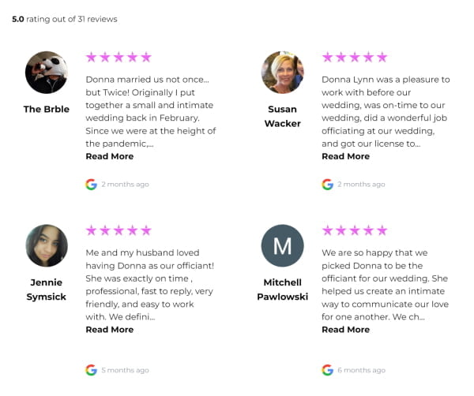Click the name Jennie Symsick
474x396 pixels.
tap(47, 290)
